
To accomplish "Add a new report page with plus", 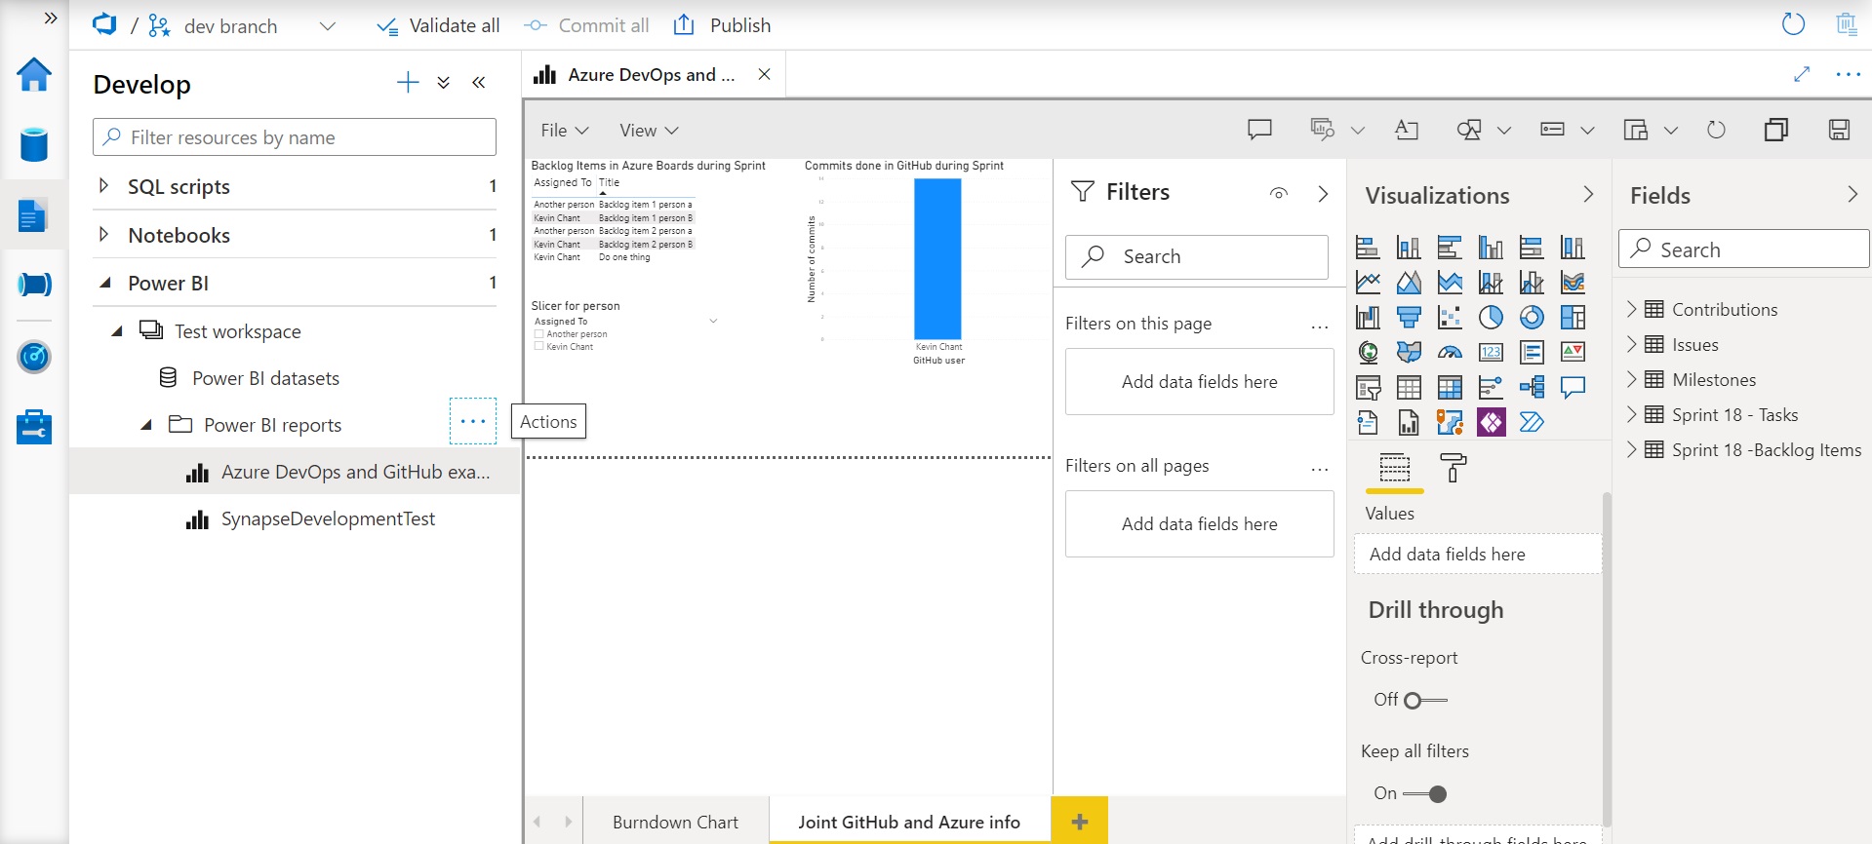I will coord(1079,821).
